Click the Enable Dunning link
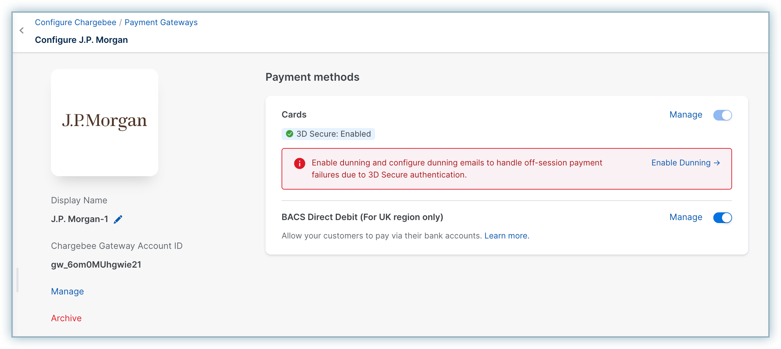 click(686, 163)
